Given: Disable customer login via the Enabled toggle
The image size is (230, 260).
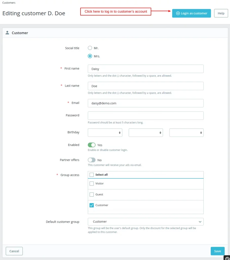Looking at the screenshot, I should (x=92, y=145).
